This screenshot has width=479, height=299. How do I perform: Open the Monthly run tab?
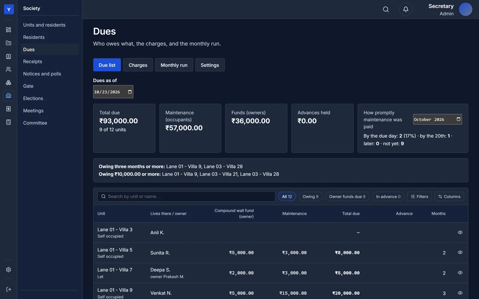(x=174, y=65)
